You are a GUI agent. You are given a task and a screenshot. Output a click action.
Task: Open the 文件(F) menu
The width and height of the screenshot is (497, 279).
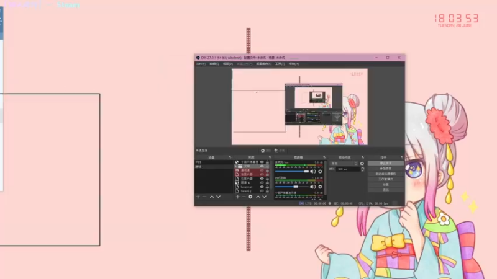pyautogui.click(x=201, y=64)
